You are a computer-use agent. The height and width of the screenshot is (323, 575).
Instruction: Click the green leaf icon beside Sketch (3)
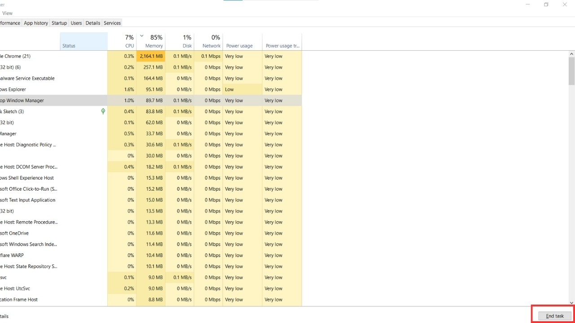pos(103,111)
